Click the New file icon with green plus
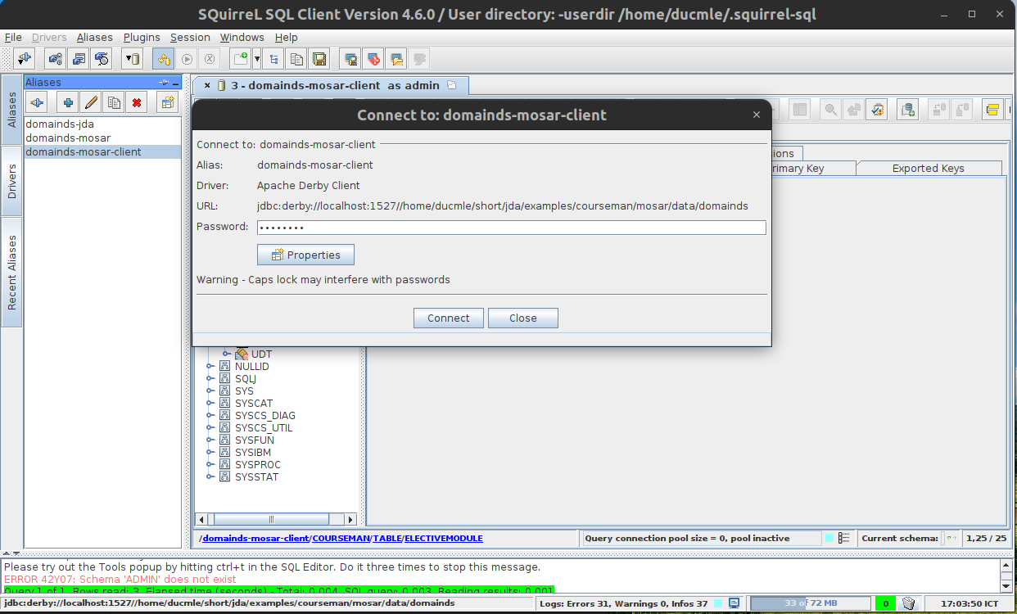The image size is (1017, 614). tap(241, 59)
